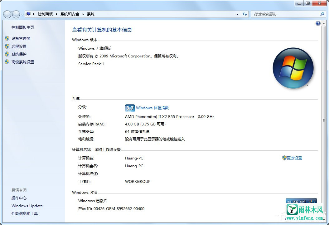This screenshot has height=225, width=329.
Task: Click the vertical scrollbar up arrow
Action: [324, 23]
